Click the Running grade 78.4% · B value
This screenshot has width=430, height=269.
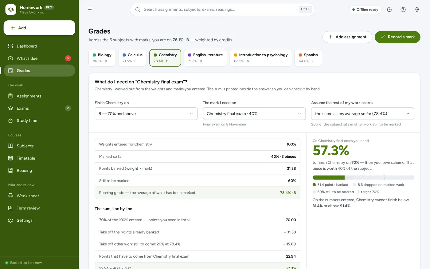(x=288, y=193)
